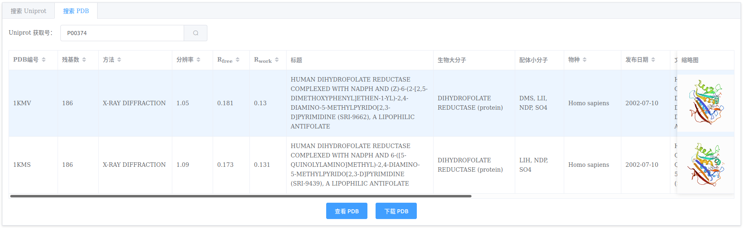Click the table horizontal scrollbar
The height and width of the screenshot is (228, 743).
[x=241, y=196]
